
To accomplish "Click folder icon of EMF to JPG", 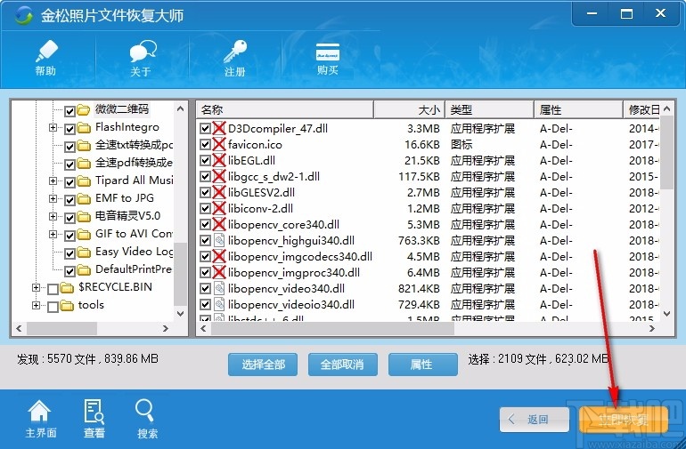I will point(84,199).
